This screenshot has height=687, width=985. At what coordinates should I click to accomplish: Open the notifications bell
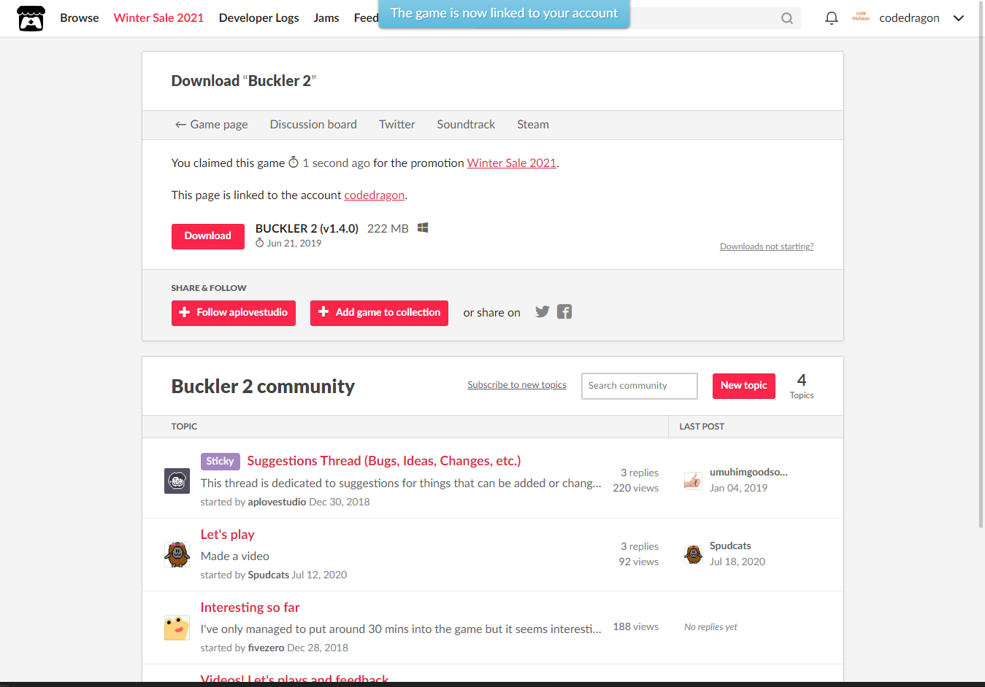click(x=831, y=18)
